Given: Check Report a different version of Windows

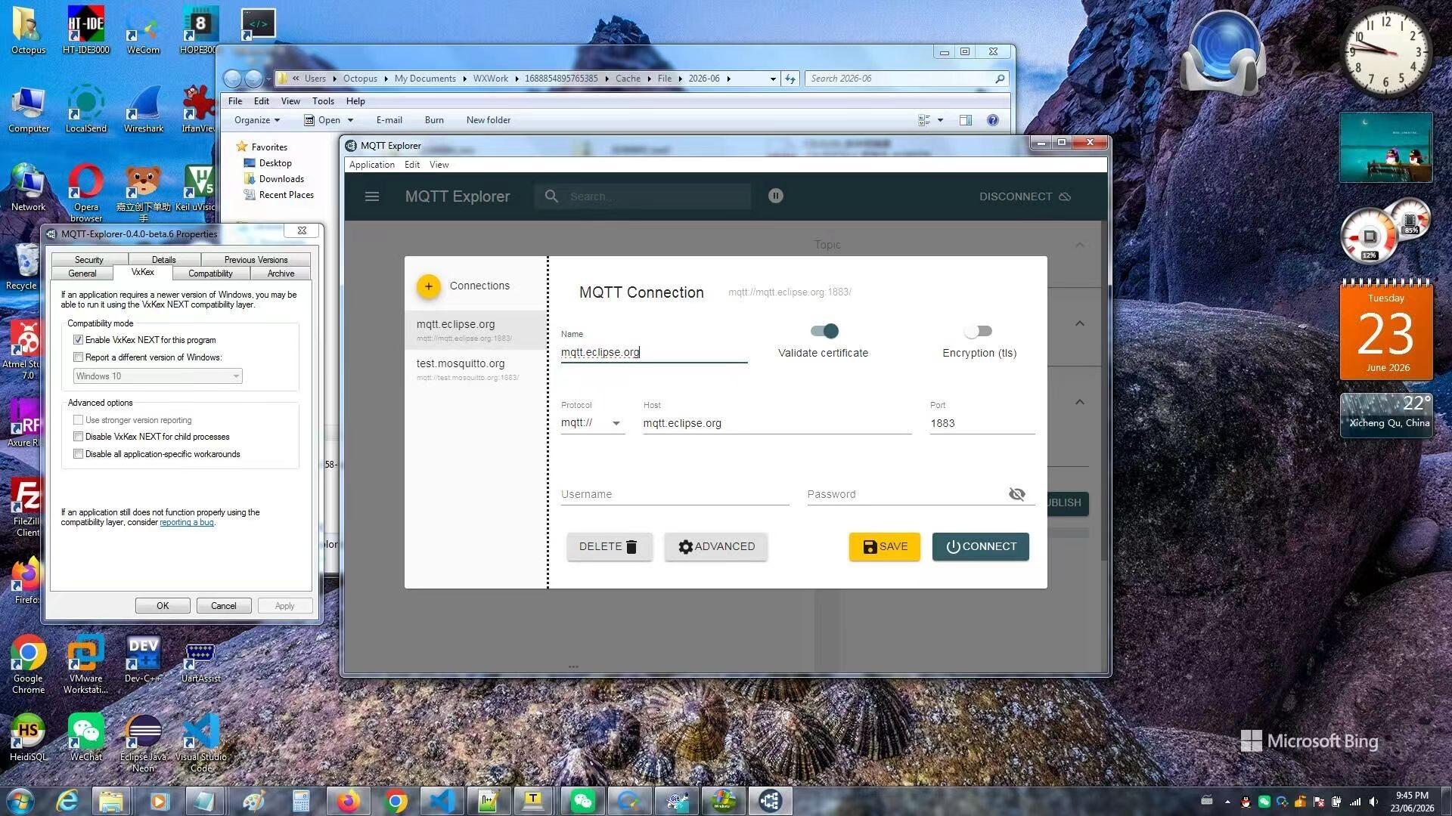Looking at the screenshot, I should [x=78, y=357].
